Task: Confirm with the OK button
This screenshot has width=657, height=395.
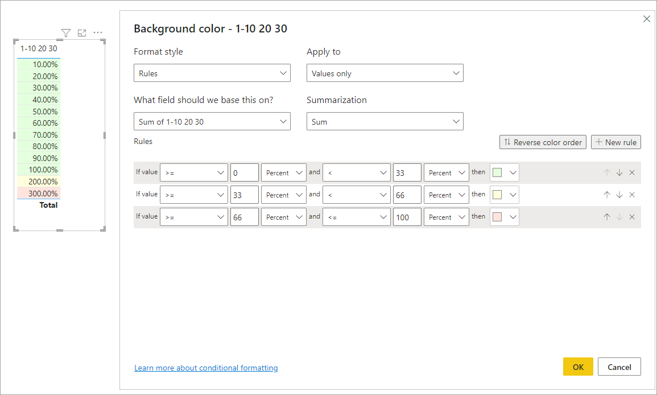Action: point(578,367)
